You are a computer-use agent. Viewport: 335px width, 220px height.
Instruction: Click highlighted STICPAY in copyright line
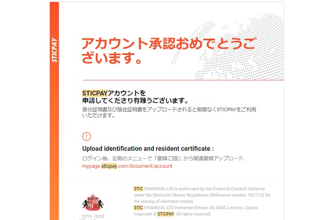tap(165, 214)
